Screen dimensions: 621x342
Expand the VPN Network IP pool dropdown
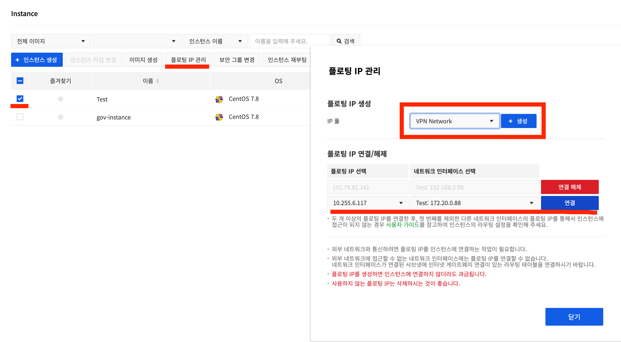pos(455,121)
